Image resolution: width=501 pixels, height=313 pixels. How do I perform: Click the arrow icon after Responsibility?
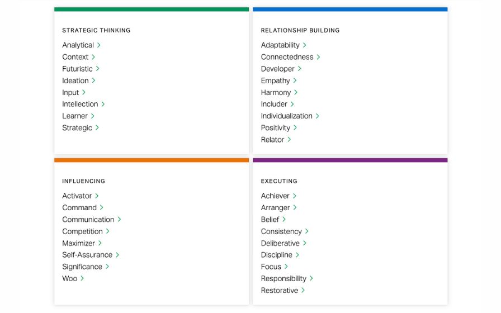point(311,278)
